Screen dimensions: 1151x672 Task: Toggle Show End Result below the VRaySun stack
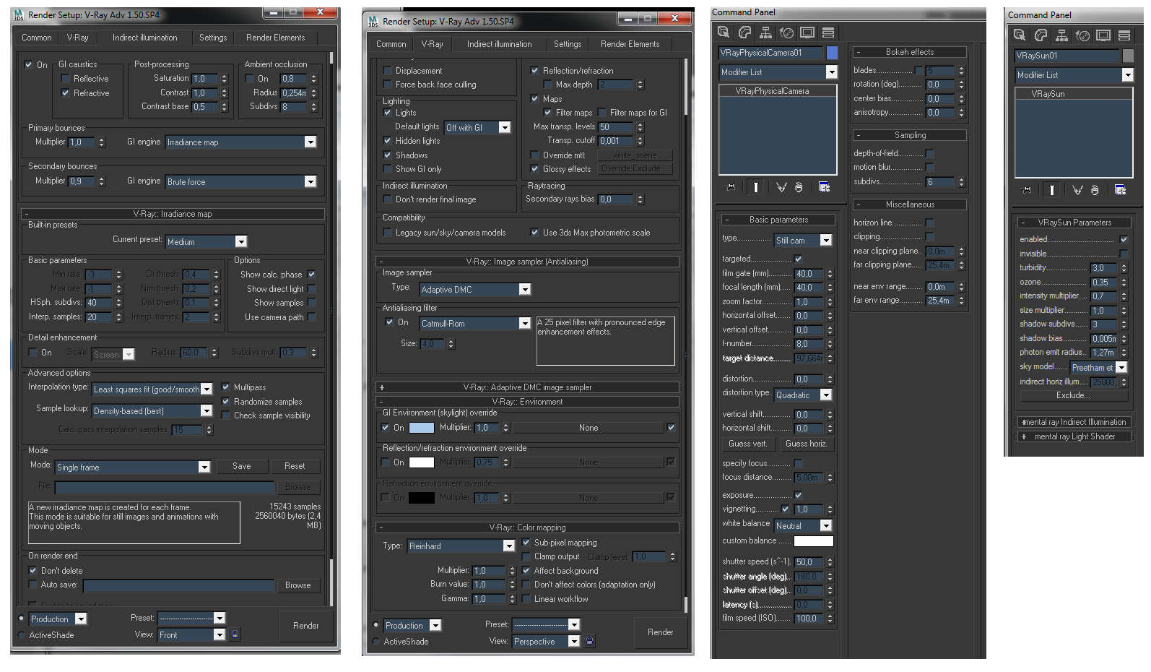pyautogui.click(x=1051, y=190)
